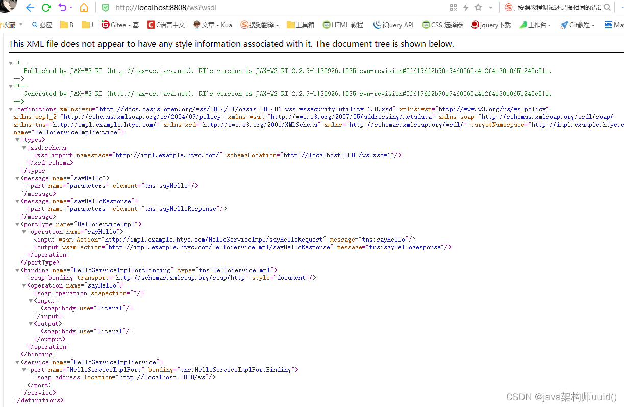This screenshot has height=407, width=624.
Task: Collapse the xsd:schema element
Action: pyautogui.click(x=23, y=147)
